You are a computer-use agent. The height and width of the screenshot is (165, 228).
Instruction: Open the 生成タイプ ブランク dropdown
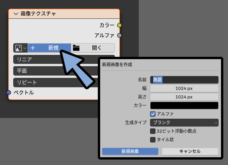184,123
